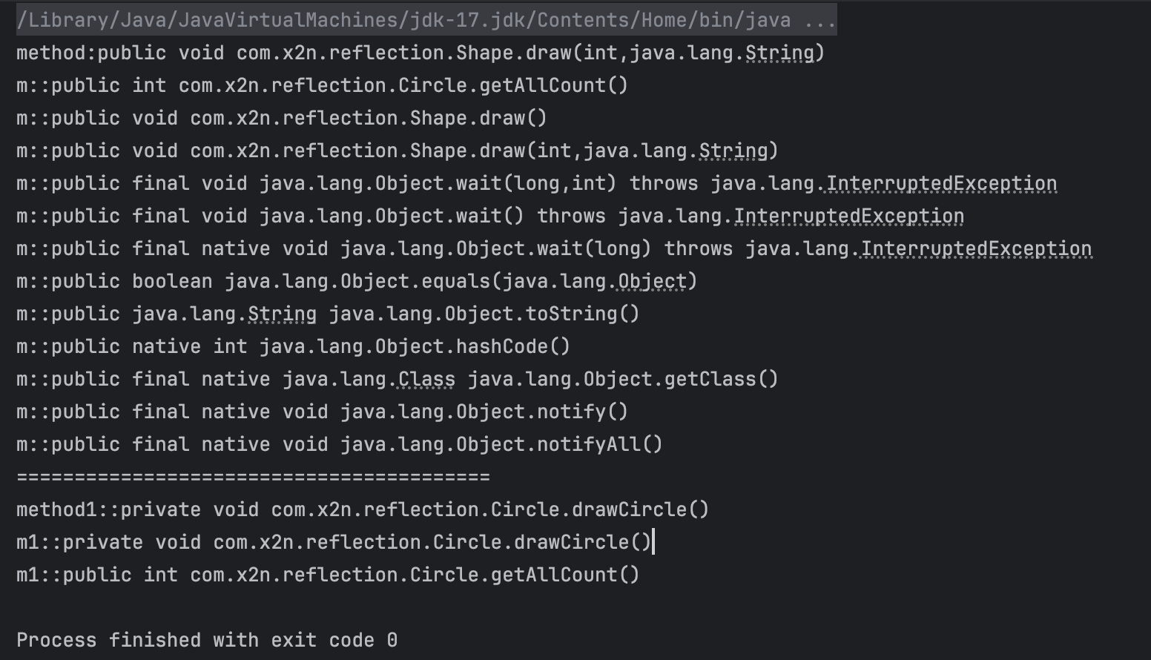Click underlined String in m::public draw(int,String) line
1151x660 pixels.
tap(733, 151)
